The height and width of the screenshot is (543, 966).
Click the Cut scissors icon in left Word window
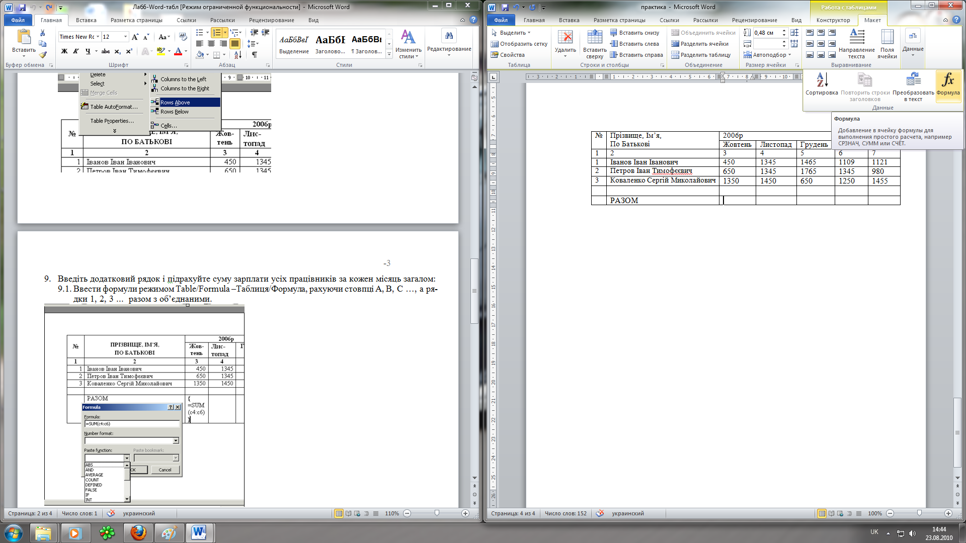tap(43, 33)
